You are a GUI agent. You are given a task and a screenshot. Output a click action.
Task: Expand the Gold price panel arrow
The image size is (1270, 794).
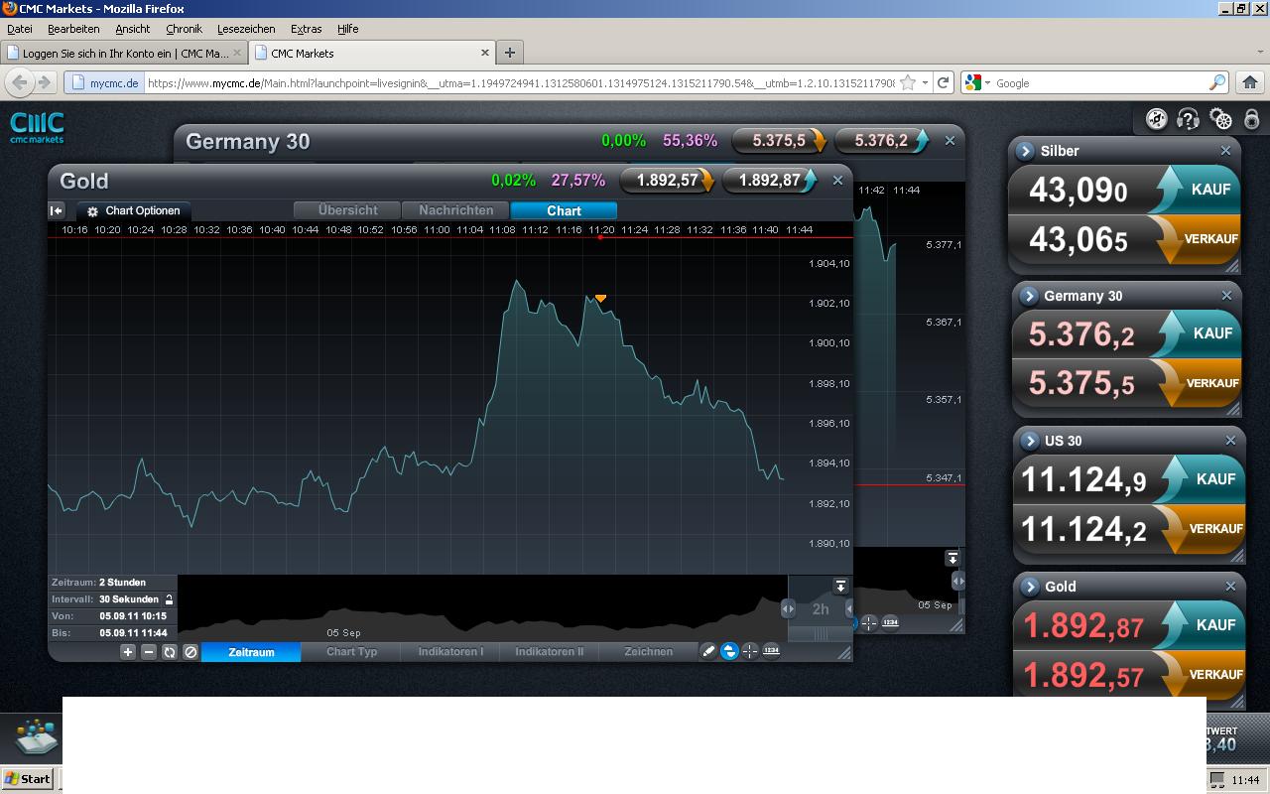click(x=1030, y=587)
